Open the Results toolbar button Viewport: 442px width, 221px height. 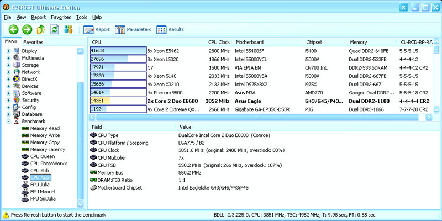pyautogui.click(x=170, y=29)
